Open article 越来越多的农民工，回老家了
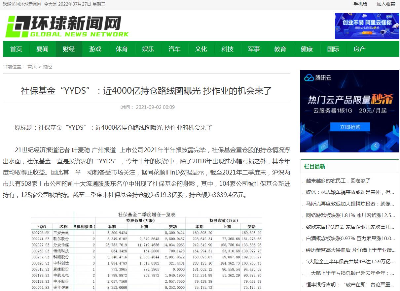400x291 pixels. (x=338, y=181)
